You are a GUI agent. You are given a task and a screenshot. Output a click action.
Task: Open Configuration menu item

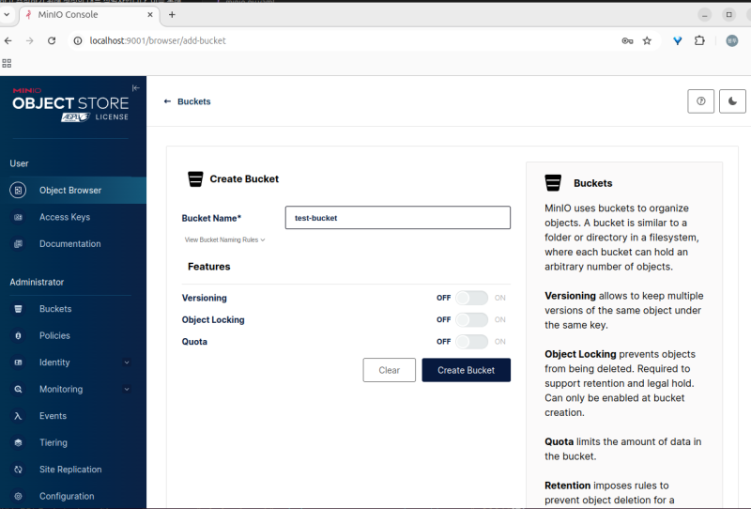(73, 497)
